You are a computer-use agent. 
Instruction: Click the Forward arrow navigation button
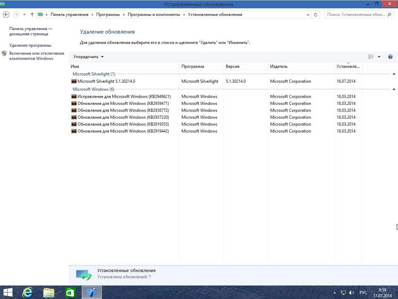tap(16, 15)
